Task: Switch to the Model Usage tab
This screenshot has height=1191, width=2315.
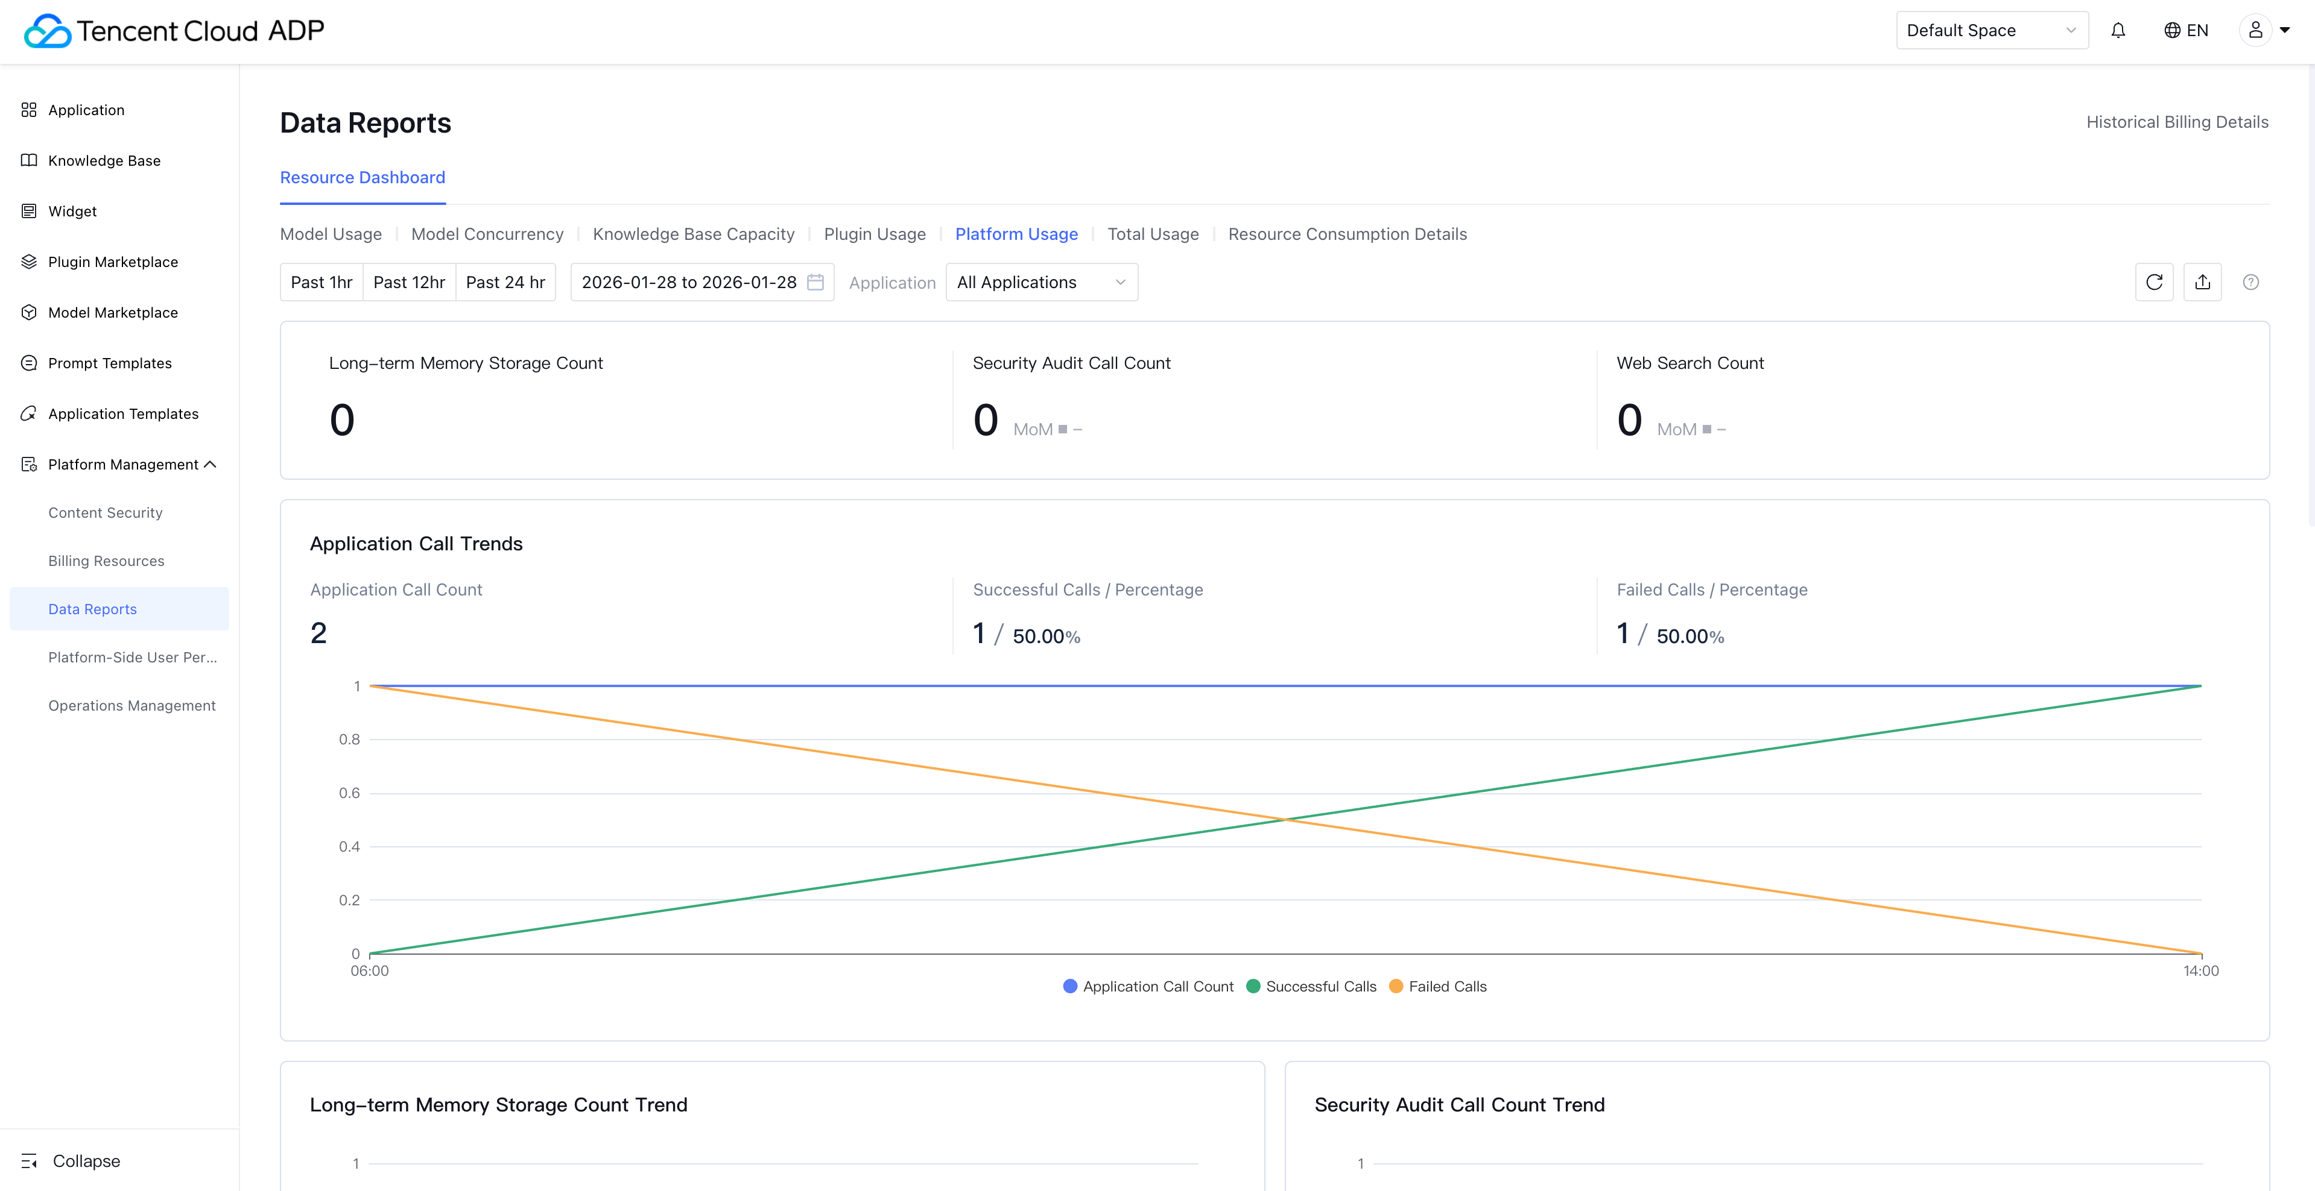Action: coord(331,233)
